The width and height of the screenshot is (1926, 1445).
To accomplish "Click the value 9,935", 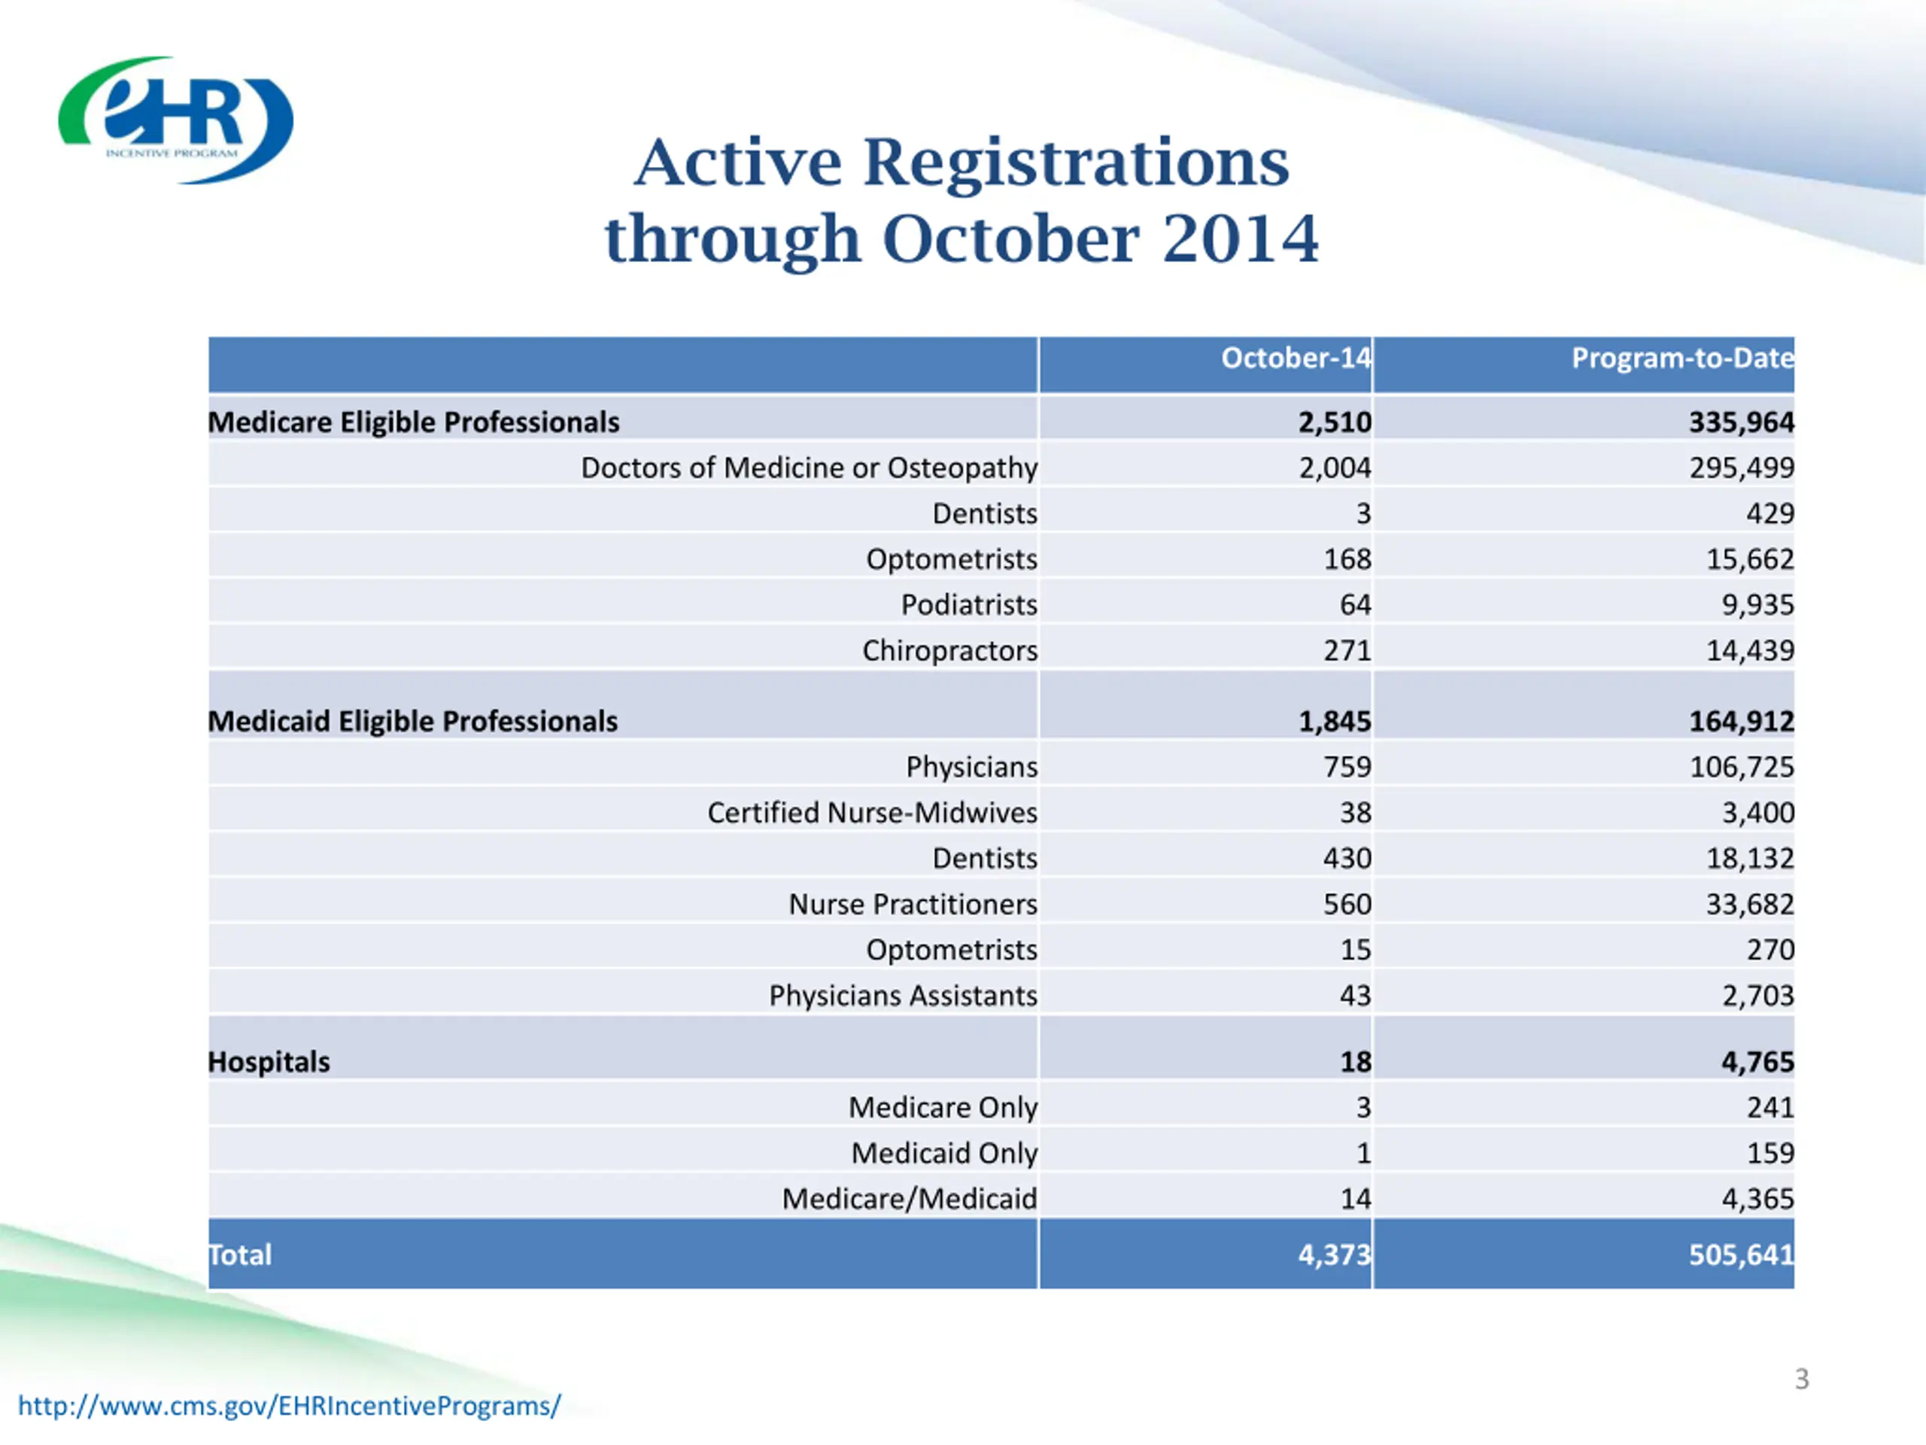I will pos(1757,604).
